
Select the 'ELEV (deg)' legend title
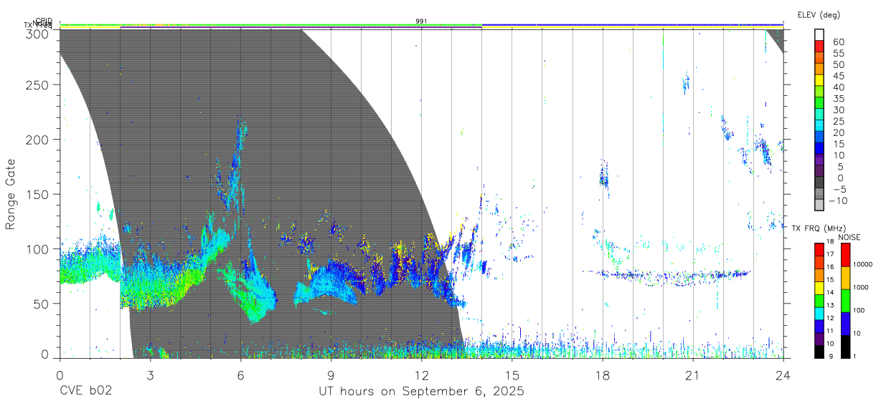point(819,15)
